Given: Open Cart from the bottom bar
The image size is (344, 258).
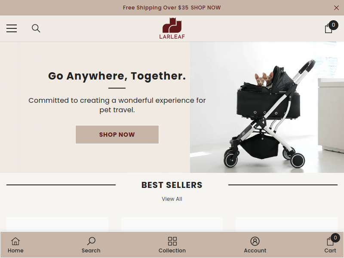Looking at the screenshot, I should 330,245.
